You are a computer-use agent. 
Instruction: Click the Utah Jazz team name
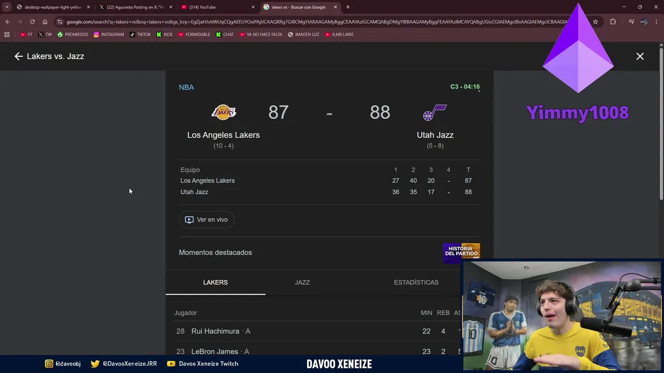(435, 135)
